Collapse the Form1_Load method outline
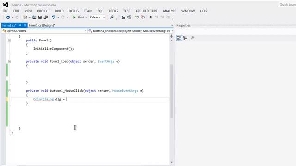Screen dimensions: 296x166 [10, 61]
